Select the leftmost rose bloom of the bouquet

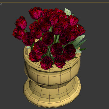pyautogui.click(x=18, y=34)
